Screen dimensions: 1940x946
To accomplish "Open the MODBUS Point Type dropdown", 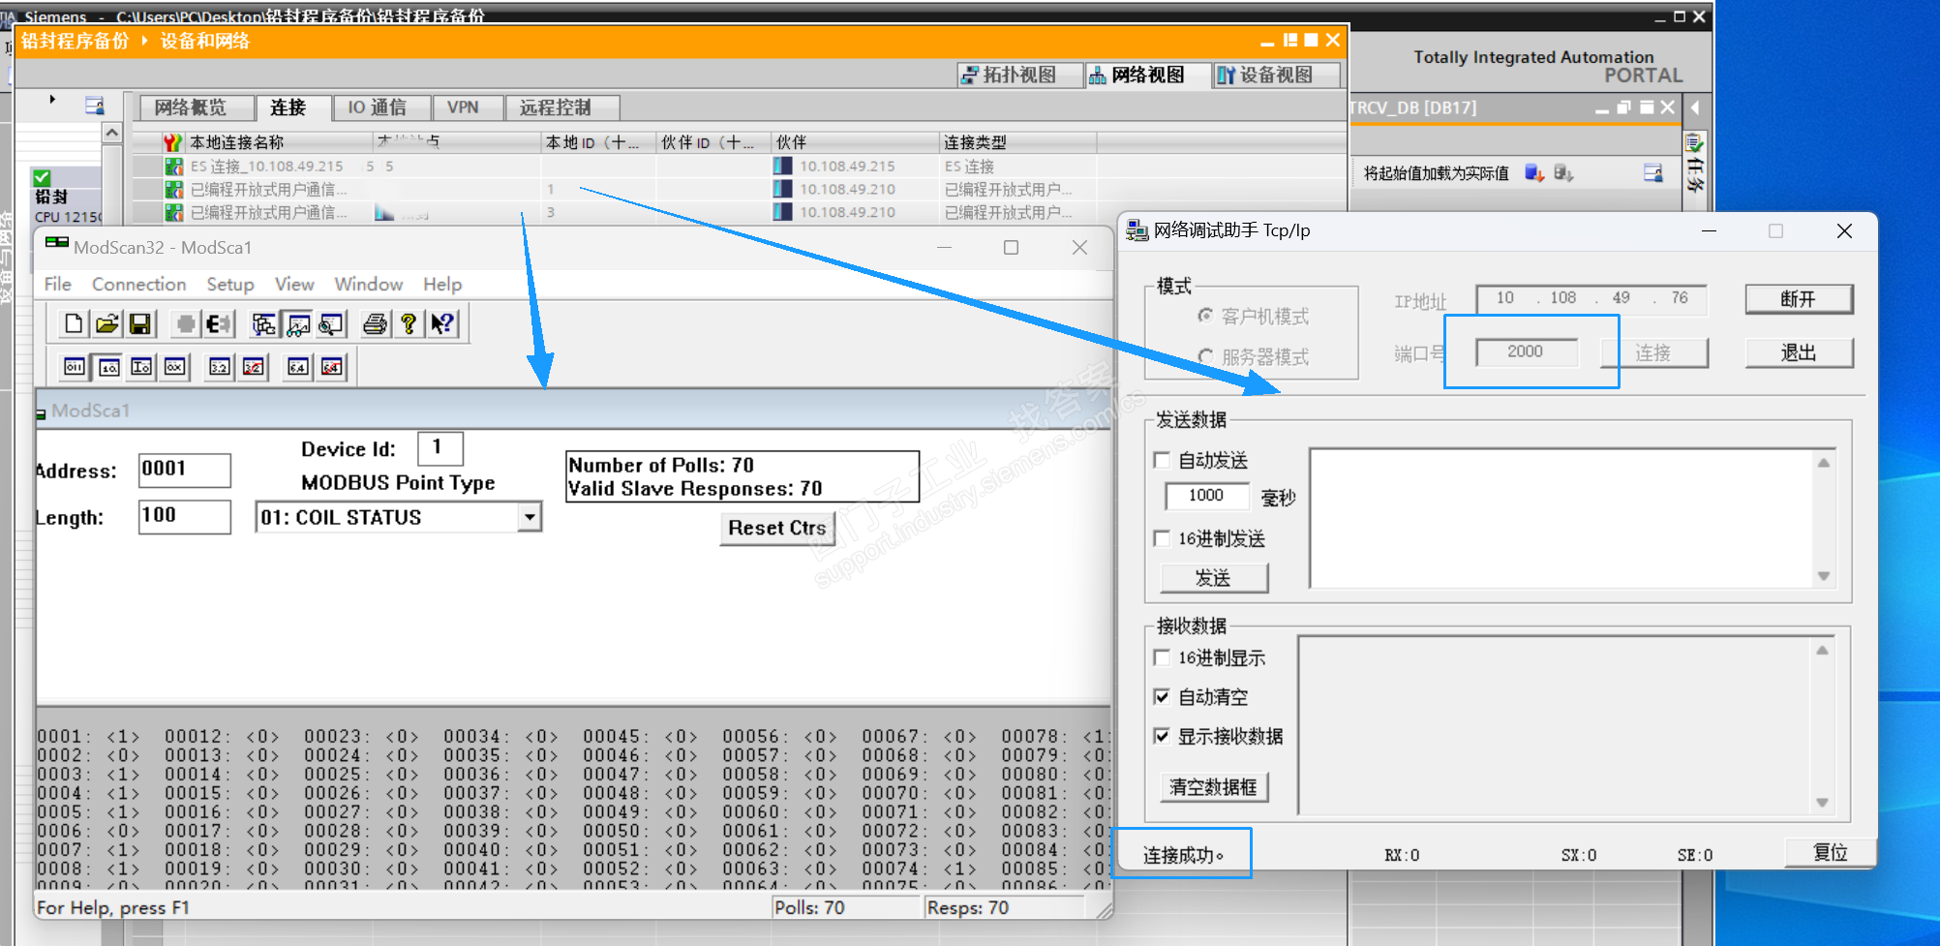I will pos(530,517).
